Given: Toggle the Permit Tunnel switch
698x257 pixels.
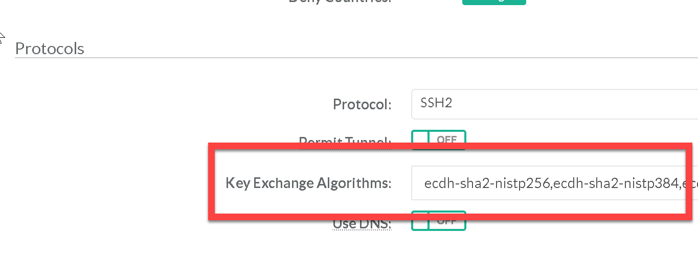Looking at the screenshot, I should click(x=438, y=138).
